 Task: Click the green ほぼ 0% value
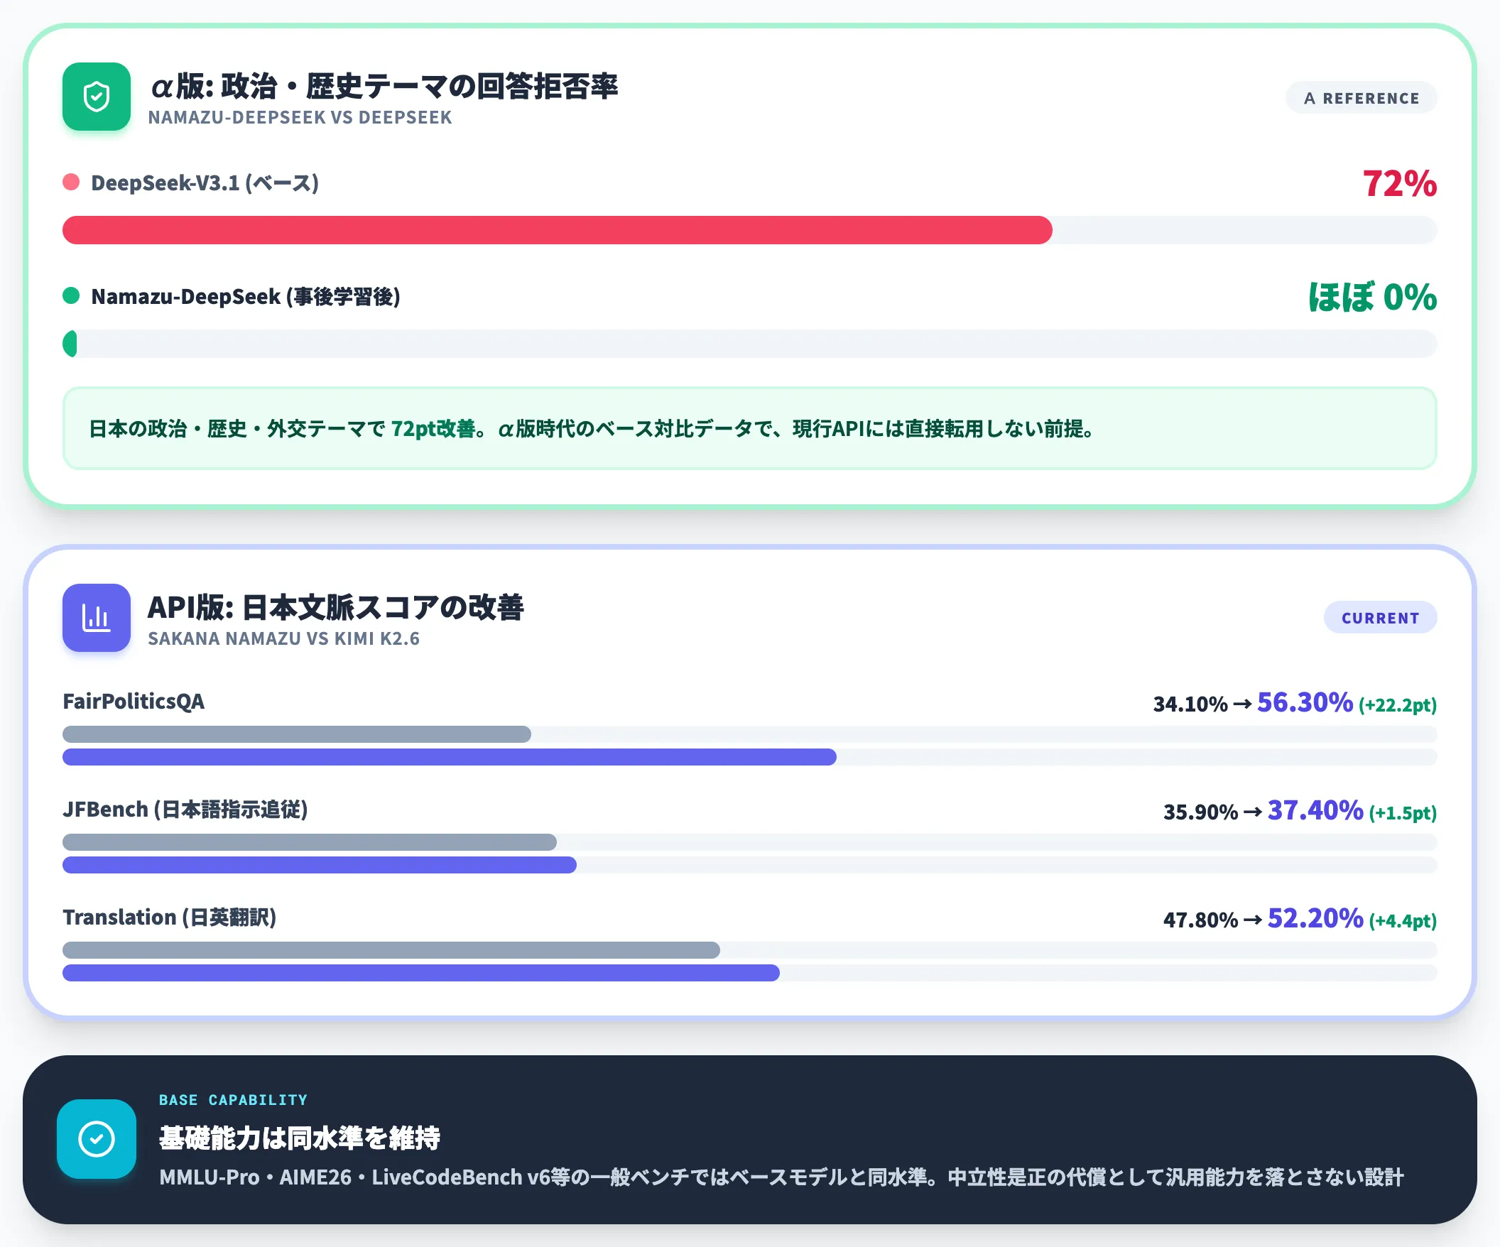(x=1372, y=297)
